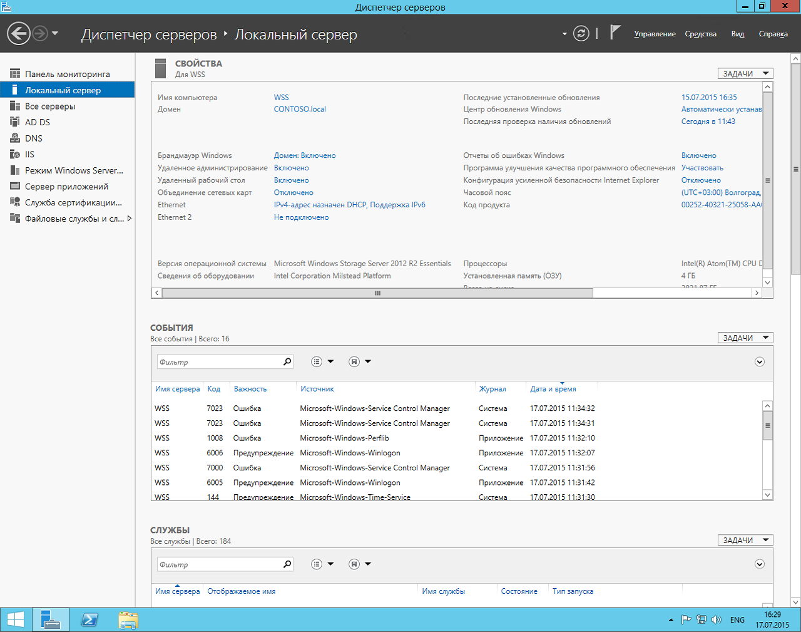Launch PowerShell from taskbar

click(89, 619)
